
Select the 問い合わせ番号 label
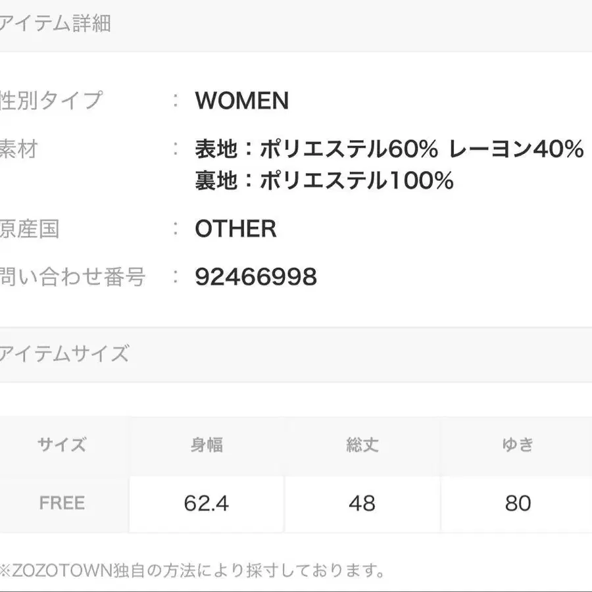[72, 277]
